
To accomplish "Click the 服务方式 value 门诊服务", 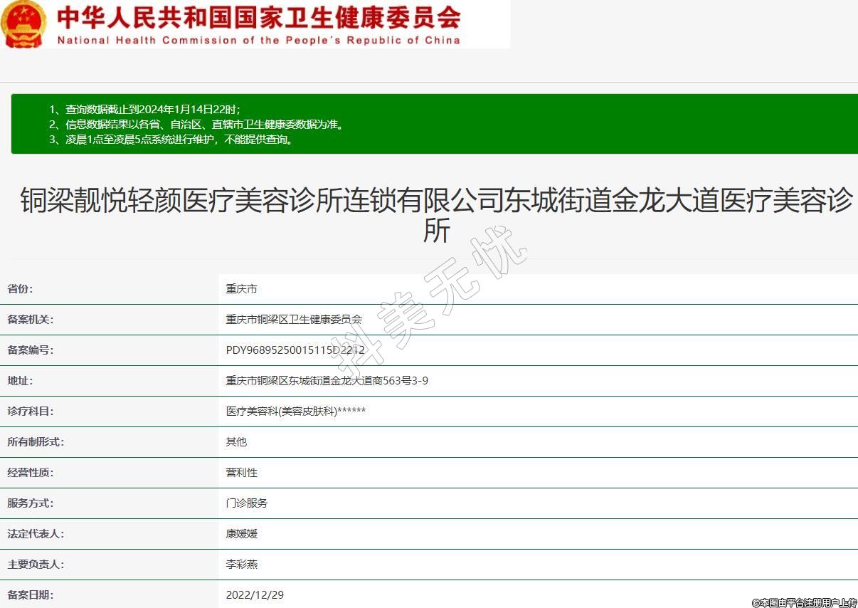I will click(246, 503).
